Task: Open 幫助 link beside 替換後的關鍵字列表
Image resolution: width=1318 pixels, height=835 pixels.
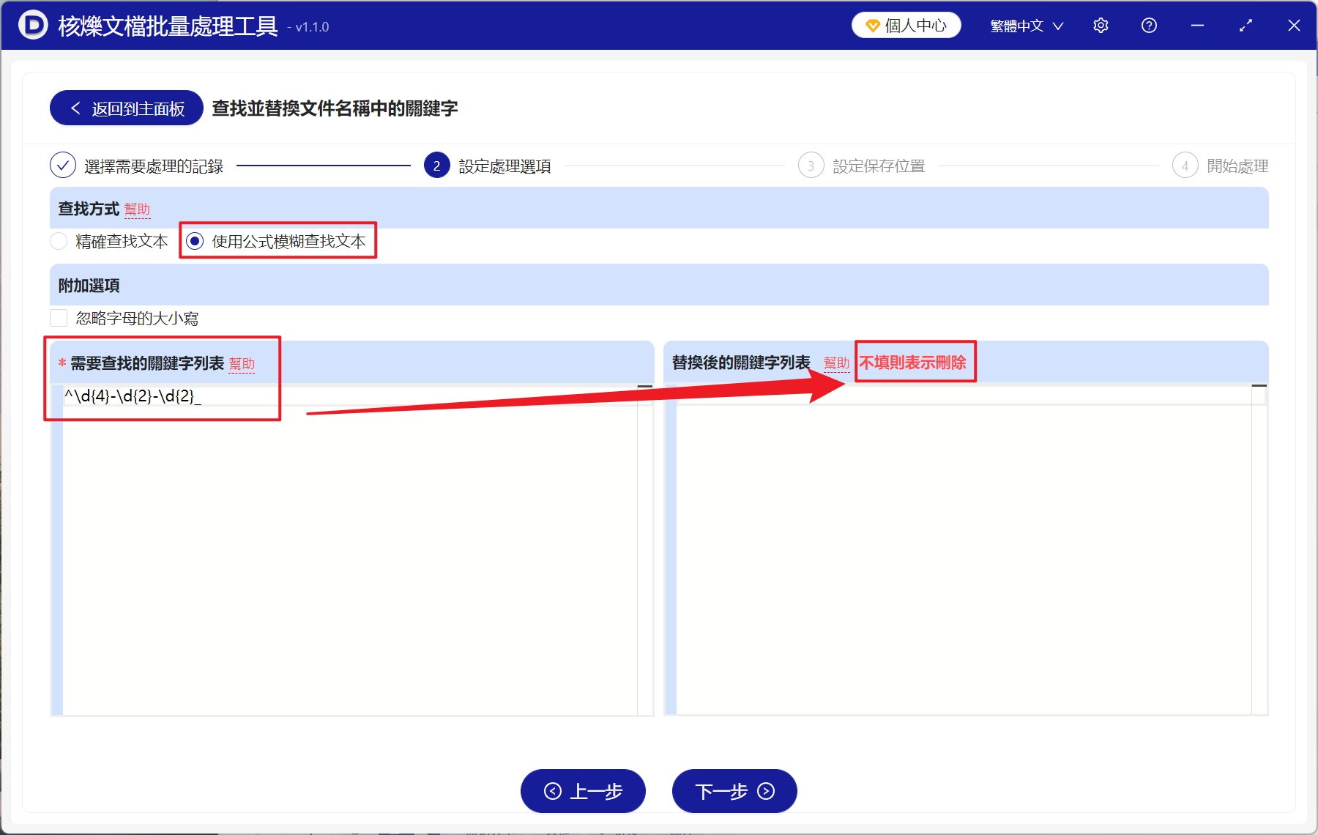Action: [836, 363]
